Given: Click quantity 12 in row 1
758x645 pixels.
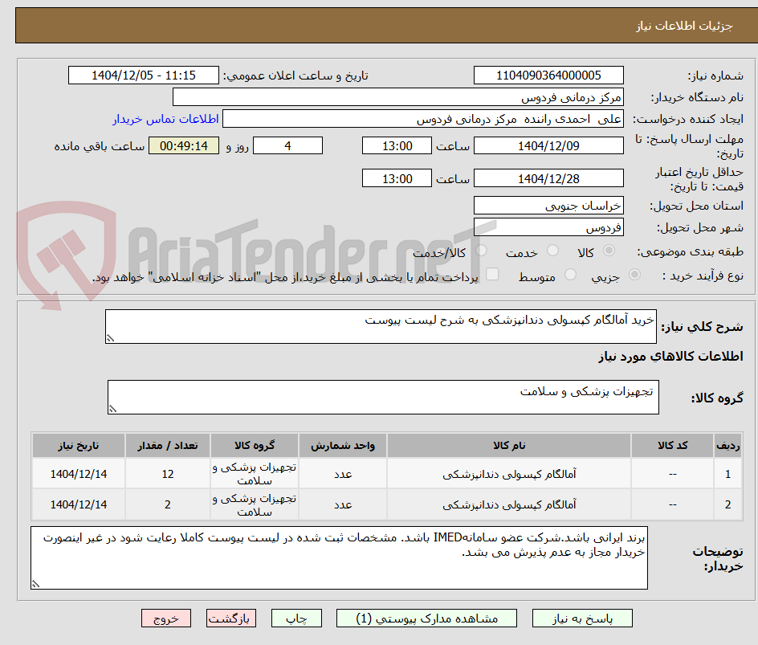Looking at the screenshot, I should 168,475.
